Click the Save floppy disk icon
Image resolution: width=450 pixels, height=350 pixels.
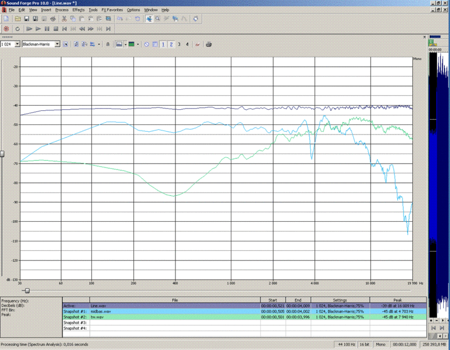[x=26, y=19]
